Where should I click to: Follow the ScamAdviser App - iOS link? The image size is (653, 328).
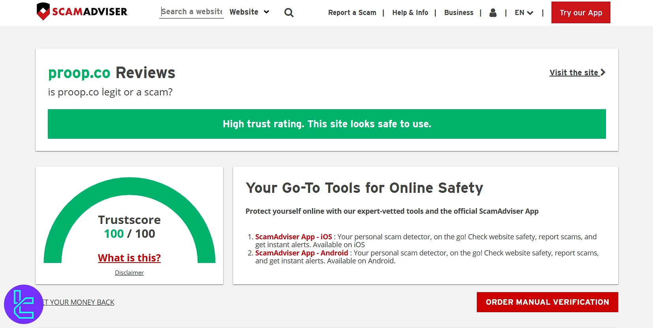(294, 237)
